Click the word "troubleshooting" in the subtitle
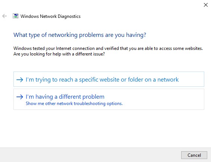This screenshot has width=211, height=162. point(89,104)
